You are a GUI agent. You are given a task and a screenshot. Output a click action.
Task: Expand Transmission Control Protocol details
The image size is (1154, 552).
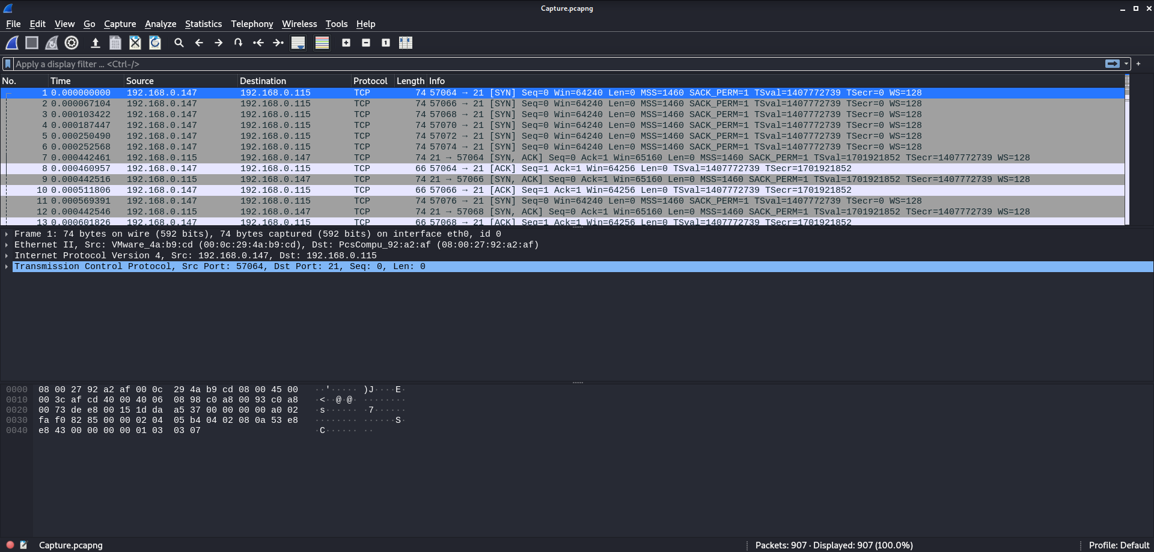(7, 267)
